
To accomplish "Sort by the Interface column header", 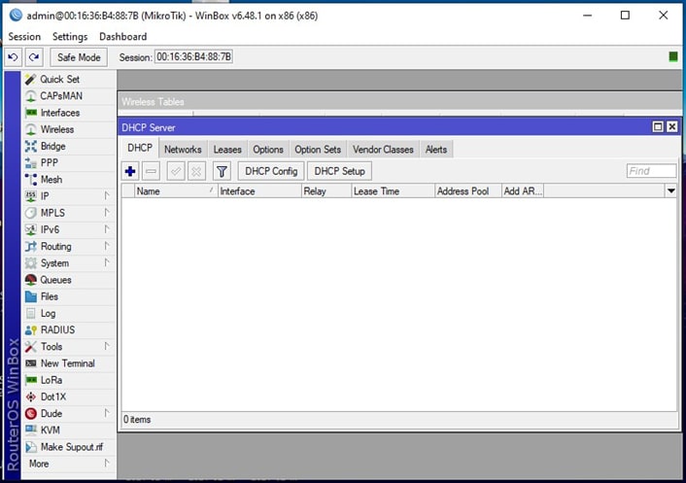I will 259,191.
